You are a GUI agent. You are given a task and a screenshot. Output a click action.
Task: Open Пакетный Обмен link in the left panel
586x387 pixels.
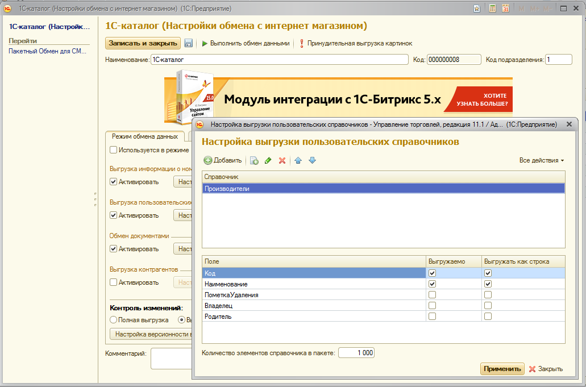pos(48,51)
